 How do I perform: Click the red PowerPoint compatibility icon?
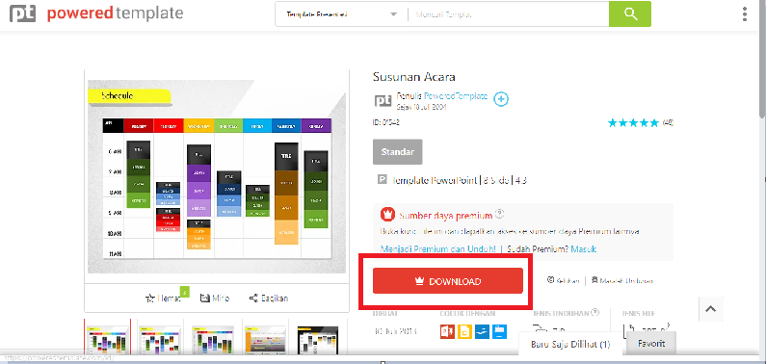[447, 332]
